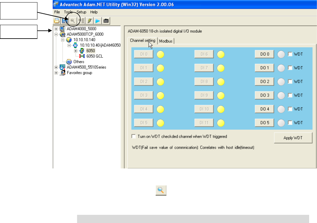Open the Tools menu
This screenshot has width=317, height=223.
68,12
